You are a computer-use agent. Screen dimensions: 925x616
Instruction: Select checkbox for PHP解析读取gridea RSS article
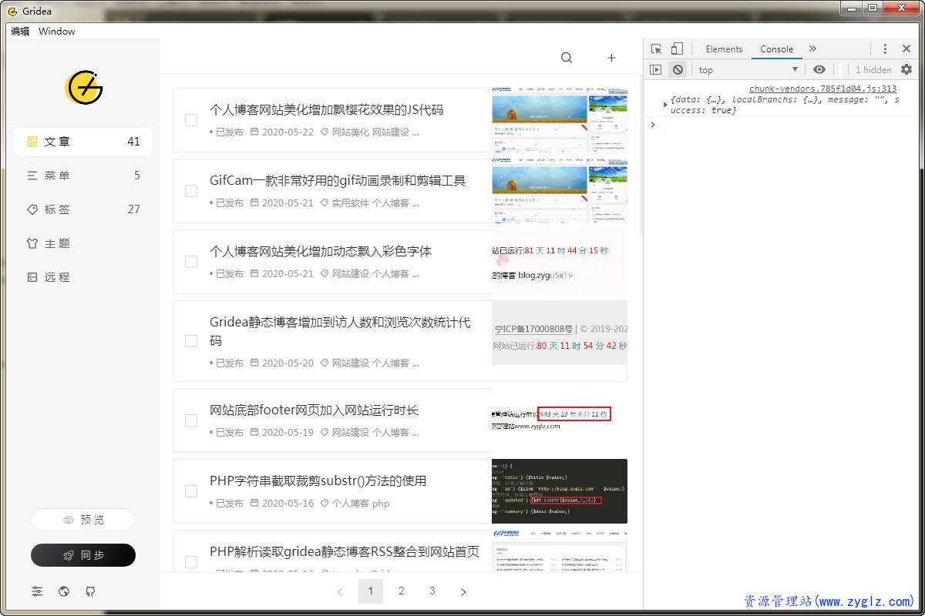point(191,562)
